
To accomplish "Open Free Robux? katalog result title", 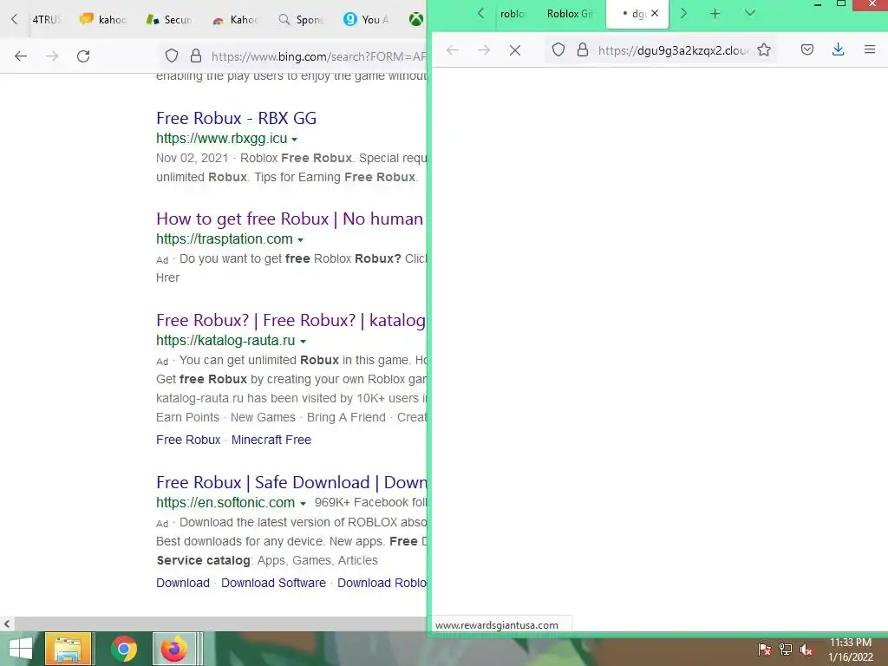I will (291, 320).
